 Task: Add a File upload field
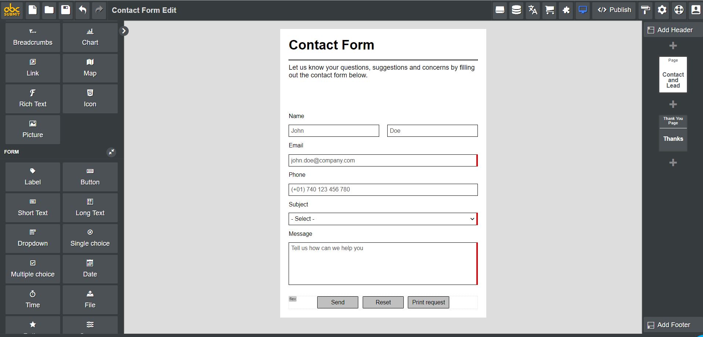[90, 300]
